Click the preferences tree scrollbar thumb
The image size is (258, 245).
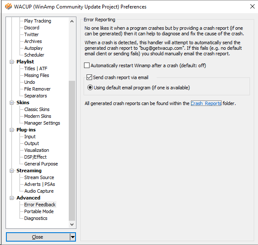pos(72,151)
